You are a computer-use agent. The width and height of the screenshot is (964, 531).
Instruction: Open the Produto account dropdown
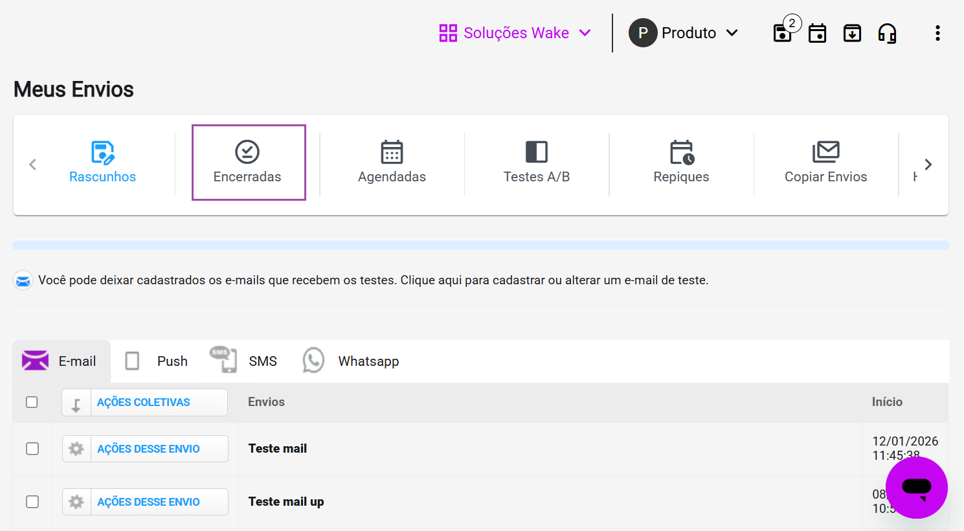684,33
